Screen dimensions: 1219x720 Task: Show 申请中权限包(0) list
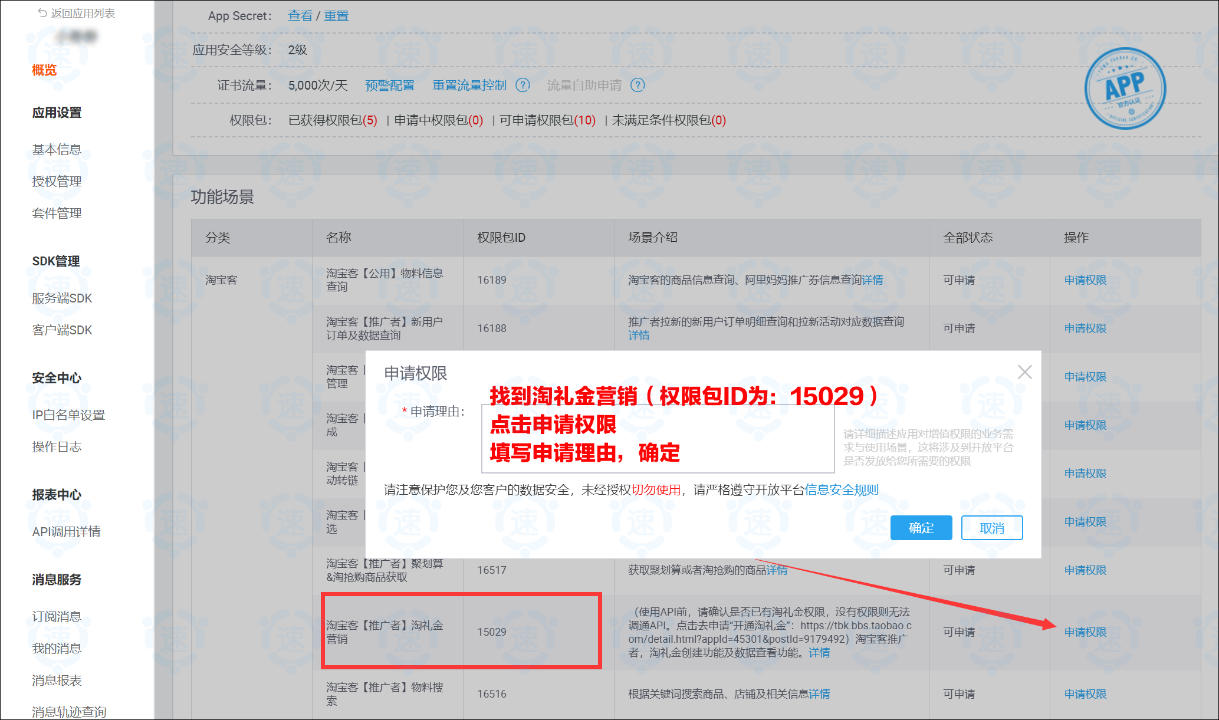[438, 120]
